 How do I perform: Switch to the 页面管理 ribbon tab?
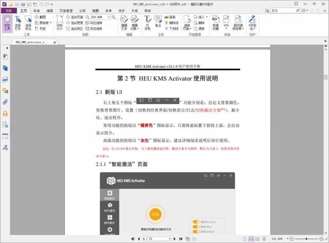click(x=66, y=11)
